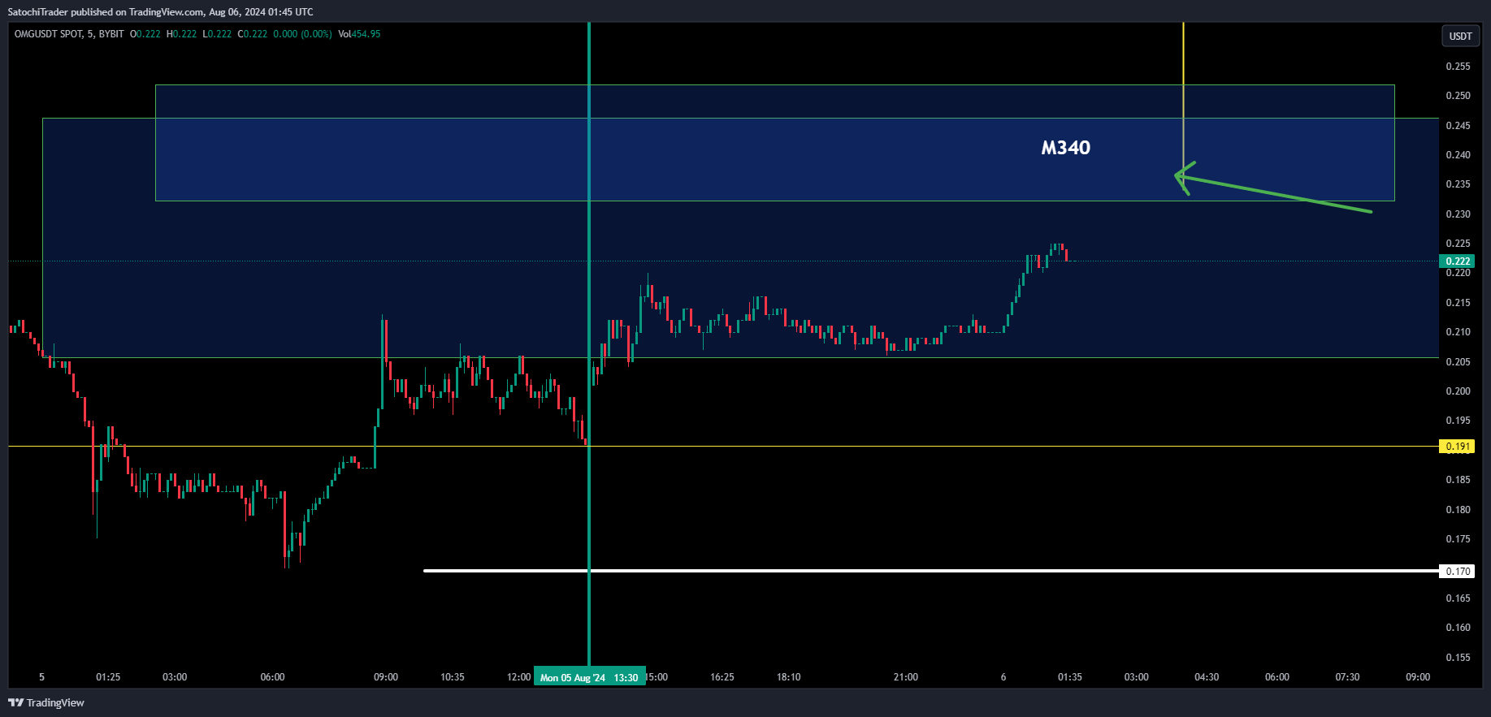Click the Mon 05 Aug '24 13:30 time label
Viewport: 1491px width, 717px height.
(589, 677)
